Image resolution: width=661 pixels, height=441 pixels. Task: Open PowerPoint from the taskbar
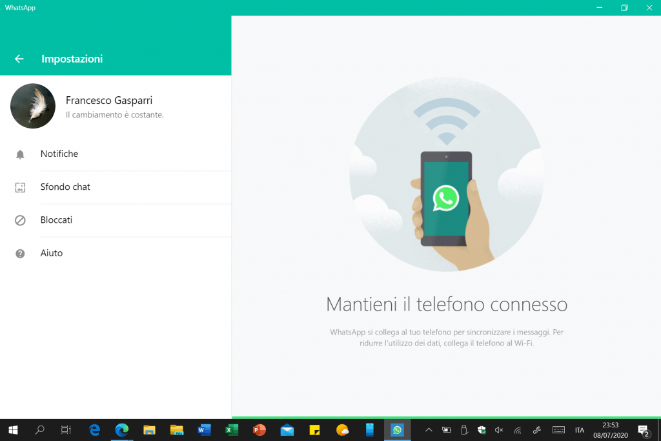(259, 430)
